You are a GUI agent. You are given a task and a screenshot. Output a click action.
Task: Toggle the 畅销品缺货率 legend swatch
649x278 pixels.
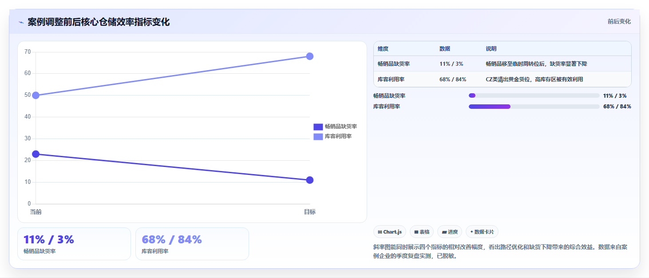point(318,127)
